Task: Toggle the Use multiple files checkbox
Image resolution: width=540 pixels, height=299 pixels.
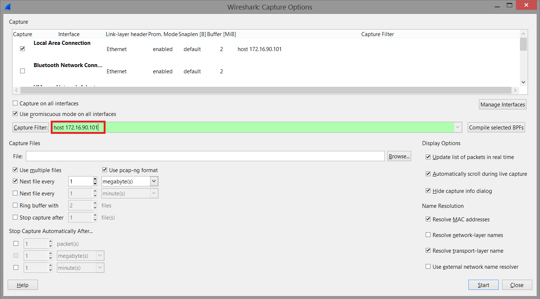Action: 15,170
